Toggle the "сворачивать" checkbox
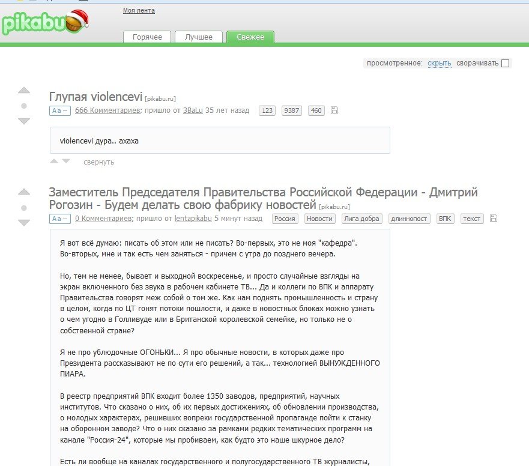 coord(505,64)
